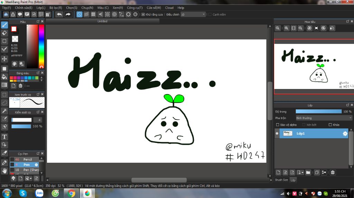The height and width of the screenshot is (198, 354).
Task: Open Pen brush settings gear
Action: [36, 165]
